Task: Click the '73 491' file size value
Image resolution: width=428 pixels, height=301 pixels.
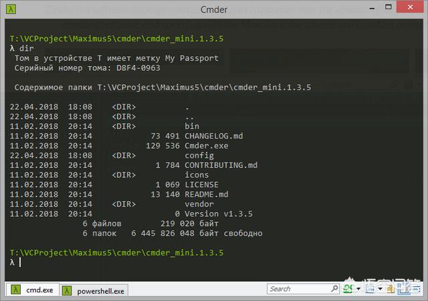Action: tap(165, 136)
